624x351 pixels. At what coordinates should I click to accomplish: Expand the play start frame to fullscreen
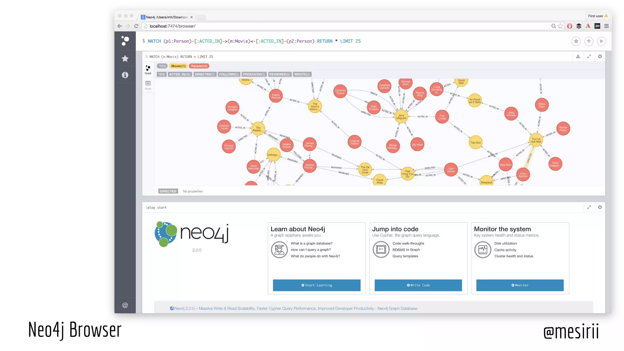point(589,207)
